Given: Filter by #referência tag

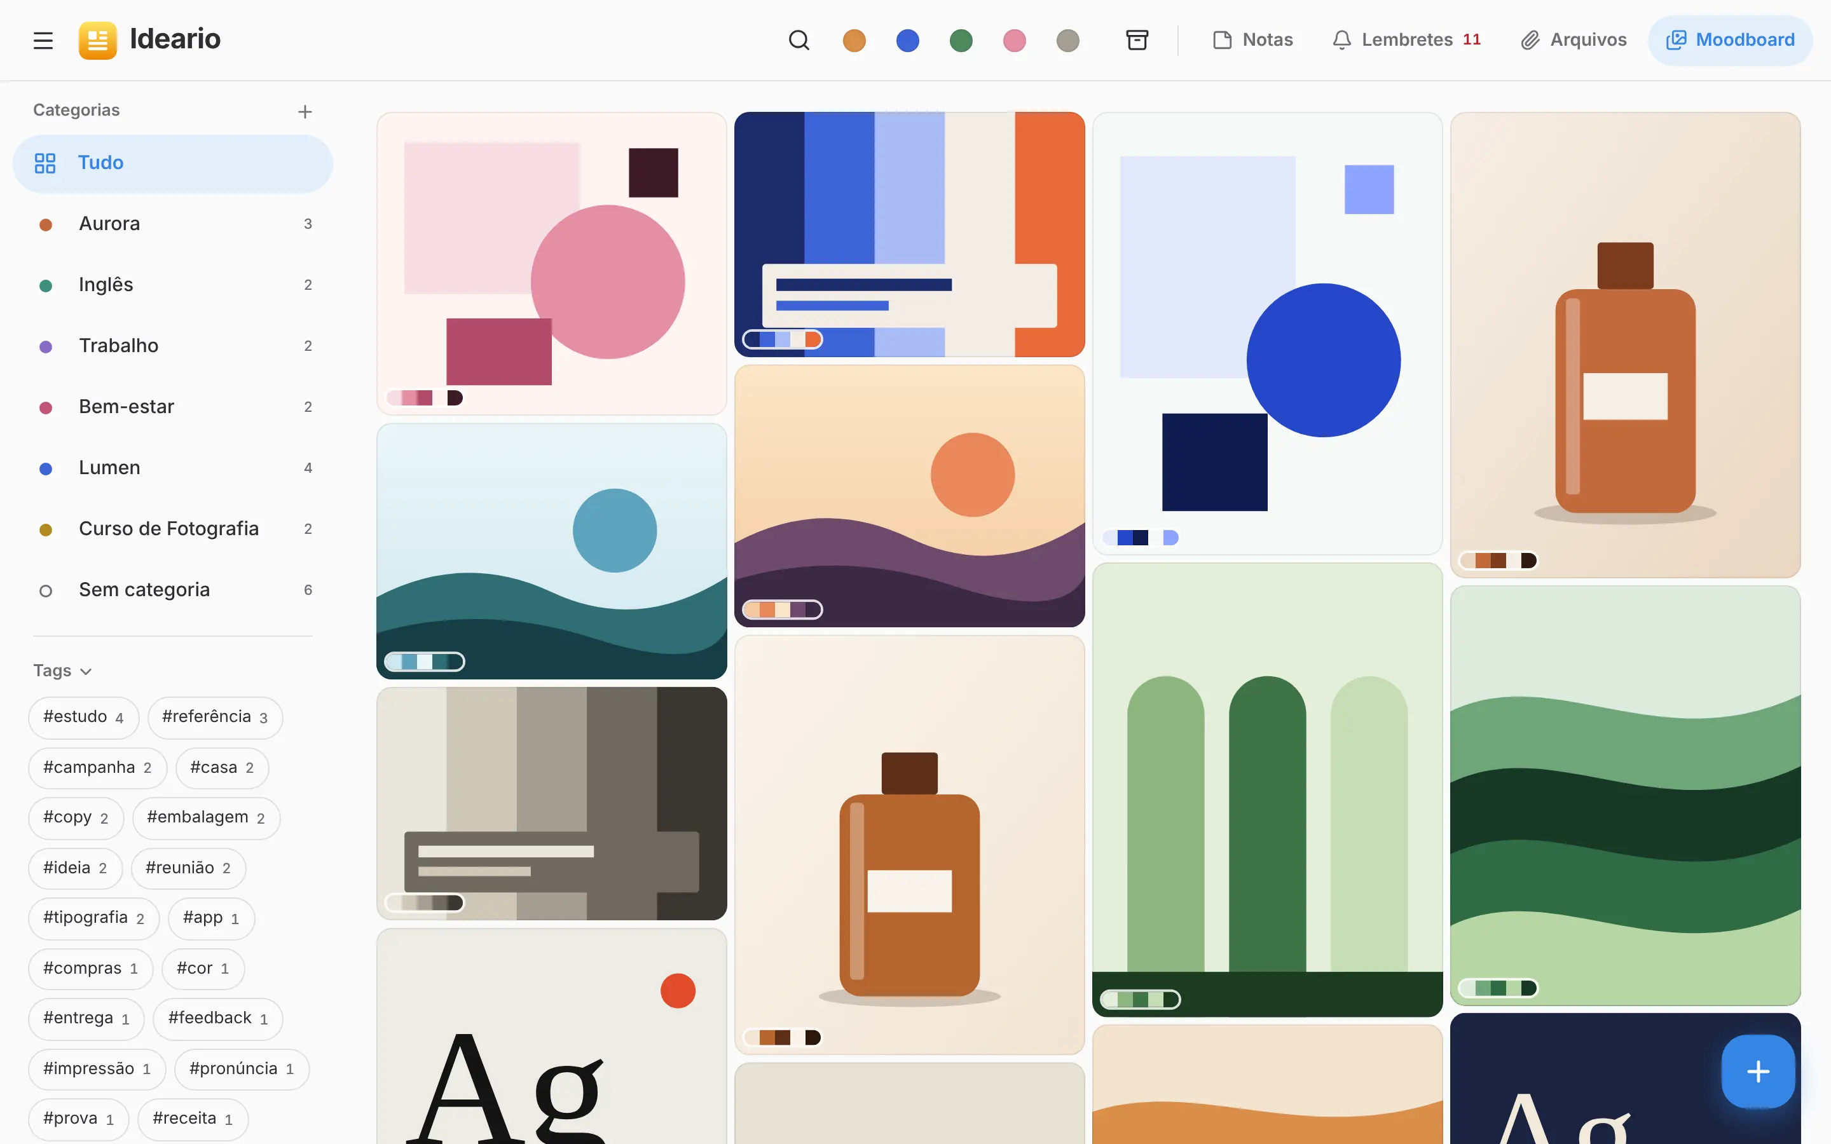Looking at the screenshot, I should pos(215,718).
